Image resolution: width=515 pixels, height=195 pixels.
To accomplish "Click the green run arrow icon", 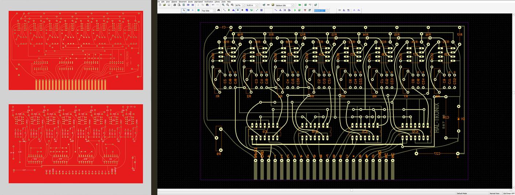I will pyautogui.click(x=295, y=10).
